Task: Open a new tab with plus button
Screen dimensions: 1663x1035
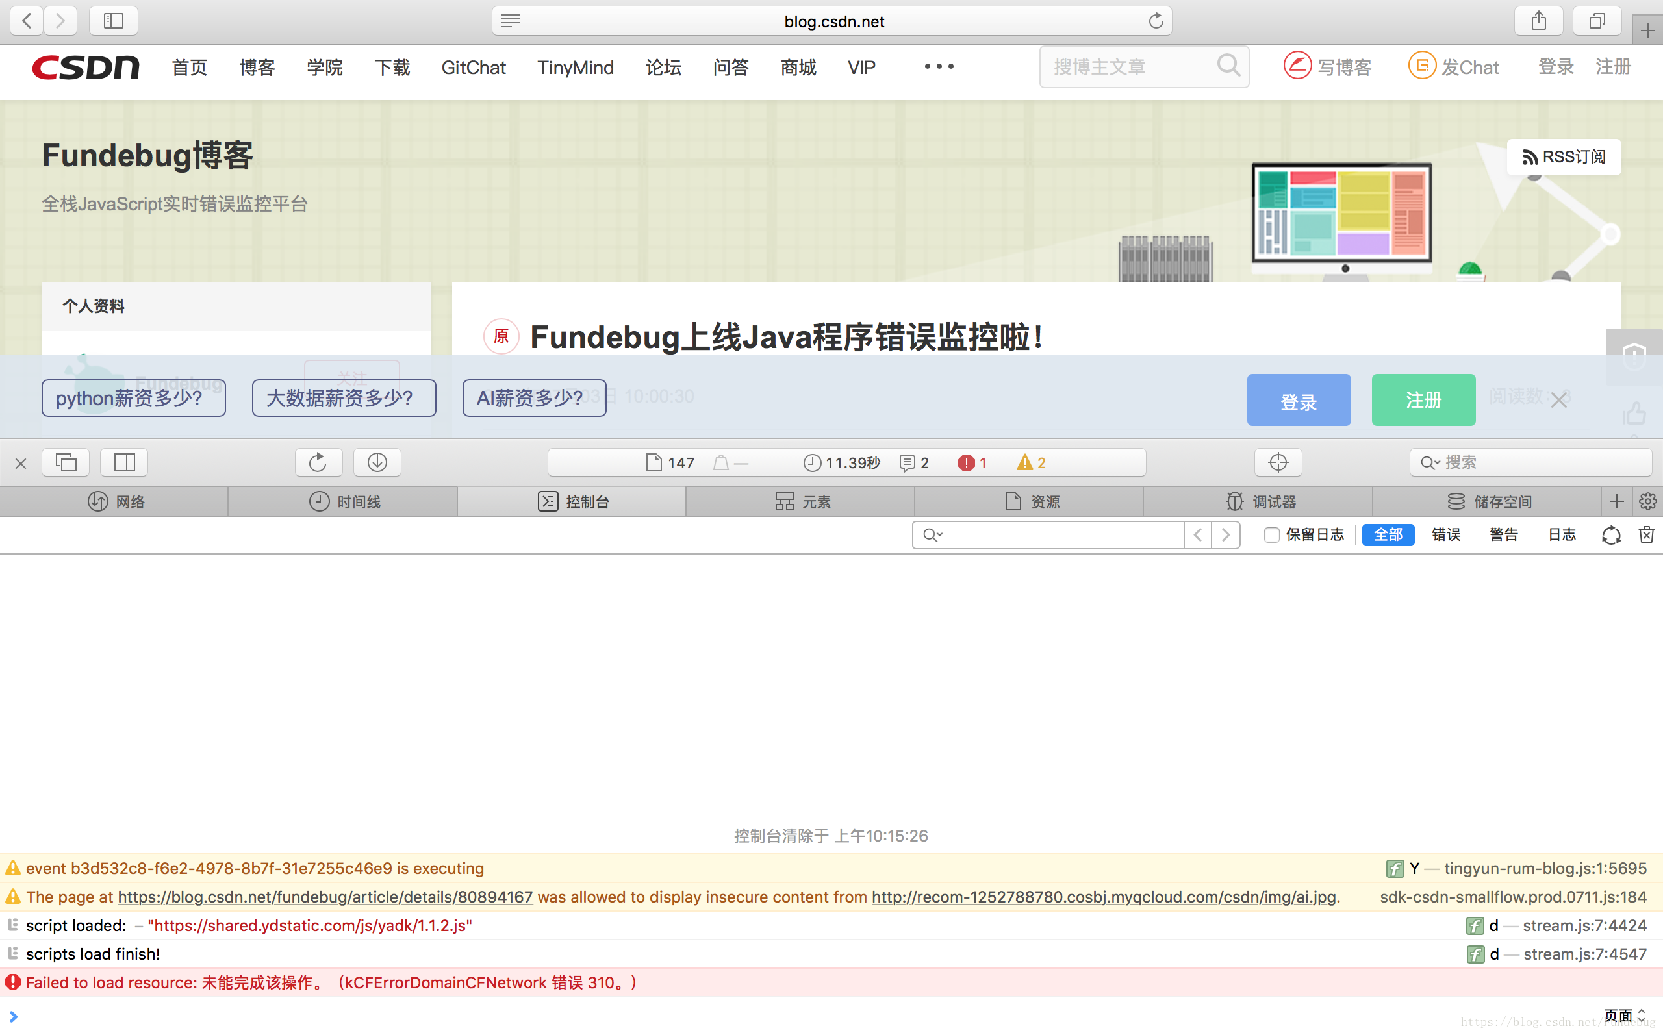Action: click(x=1647, y=30)
